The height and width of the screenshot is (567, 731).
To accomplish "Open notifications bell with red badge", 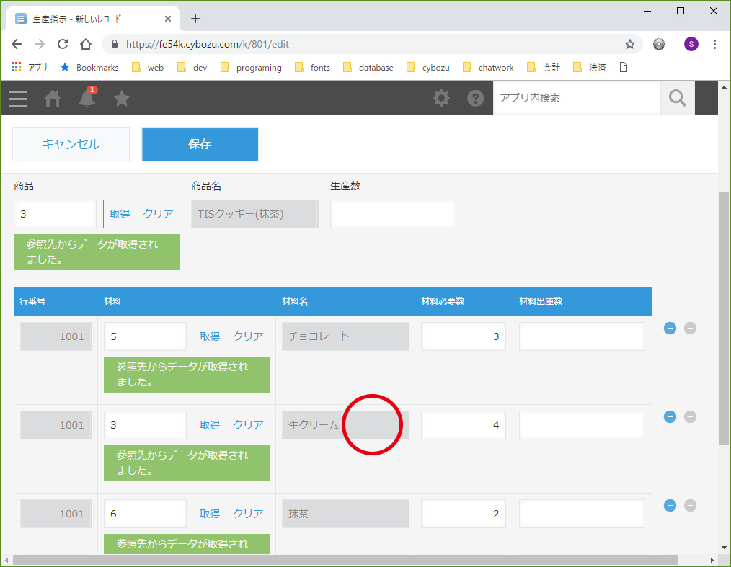I will point(87,97).
